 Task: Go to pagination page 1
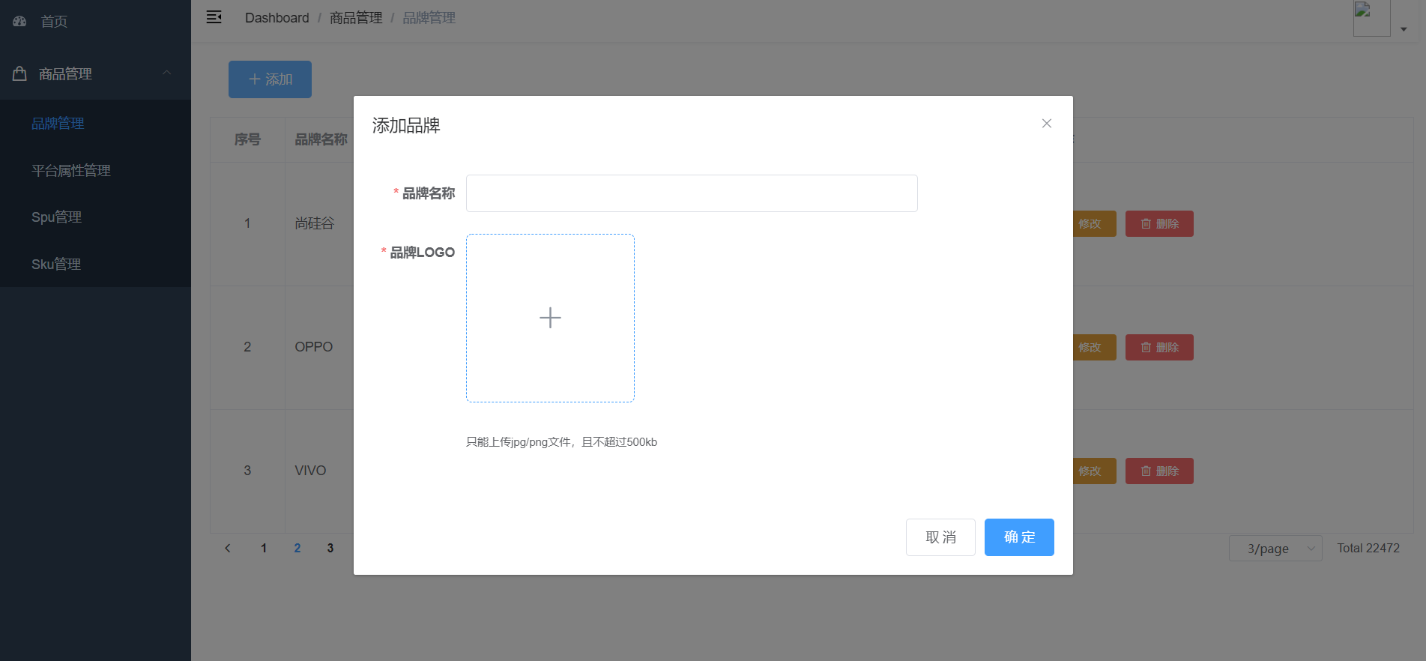[264, 548]
